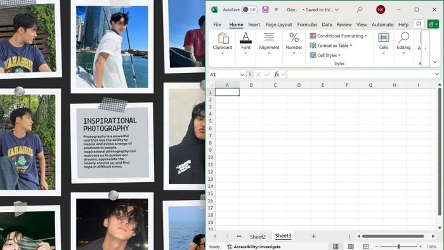Click the Search magnifier in title bar
Image resolution: width=444 pixels, height=250 pixels.
[360, 10]
